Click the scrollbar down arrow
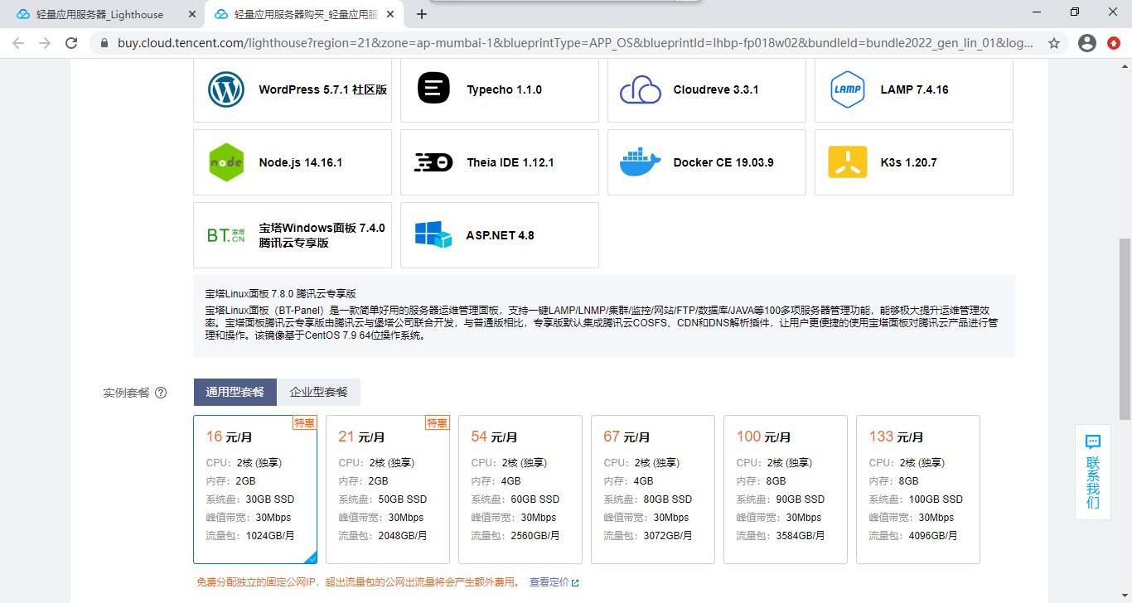Screen dimensions: 1132x603 pyautogui.click(x=1125, y=596)
